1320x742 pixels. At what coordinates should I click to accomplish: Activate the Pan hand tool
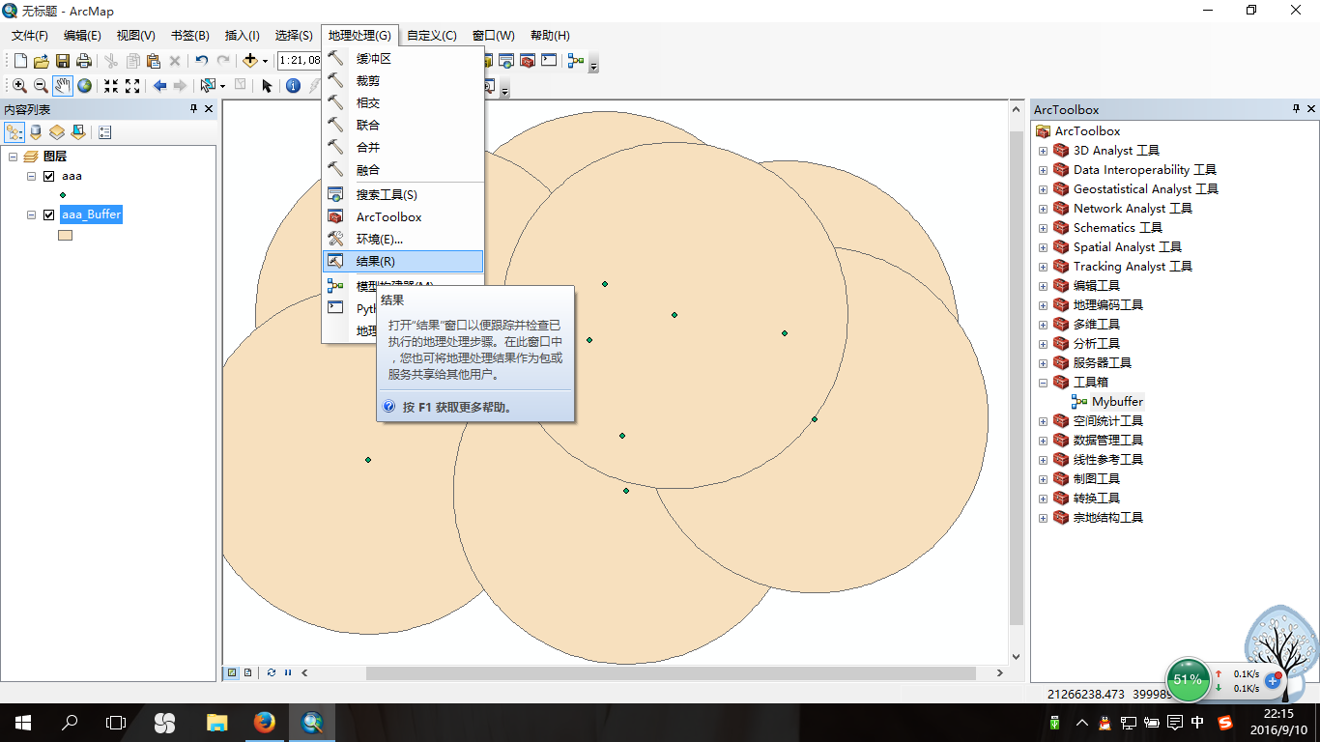pyautogui.click(x=63, y=86)
